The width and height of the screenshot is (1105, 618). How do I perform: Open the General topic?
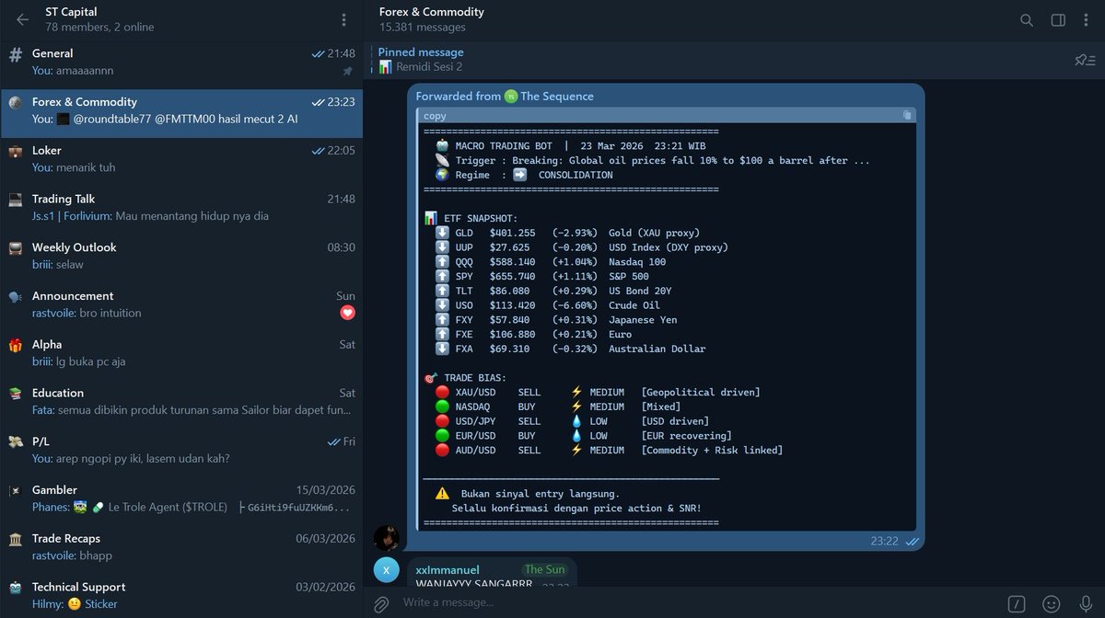point(181,63)
